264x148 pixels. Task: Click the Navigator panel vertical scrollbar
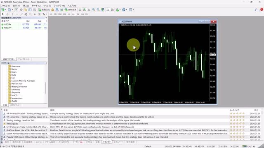[46, 88]
